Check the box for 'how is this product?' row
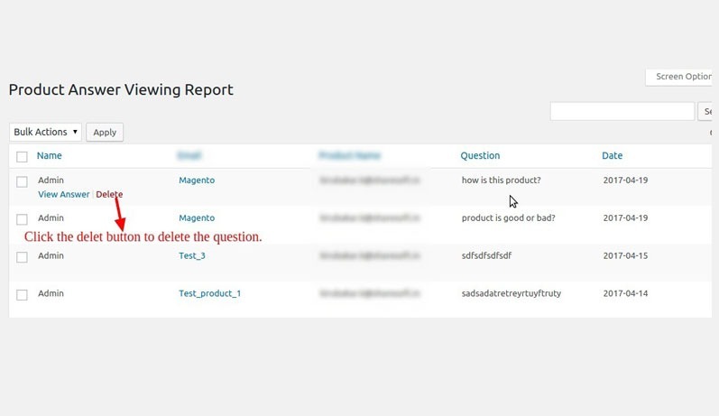The image size is (719, 416). pos(22,181)
